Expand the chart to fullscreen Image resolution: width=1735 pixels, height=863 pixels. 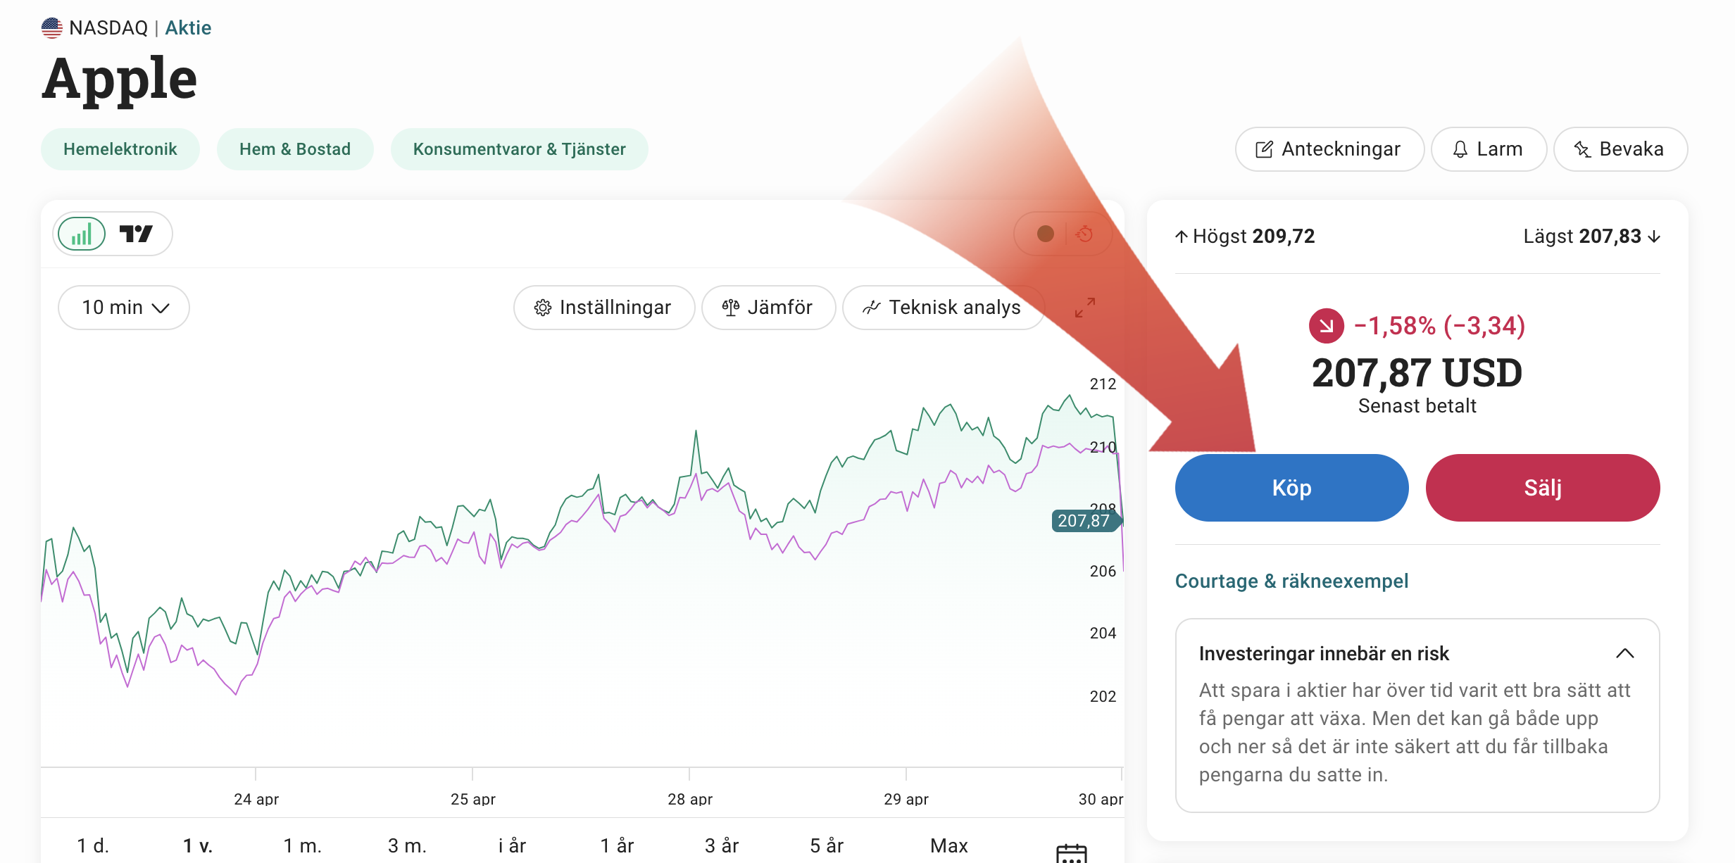coord(1084,307)
